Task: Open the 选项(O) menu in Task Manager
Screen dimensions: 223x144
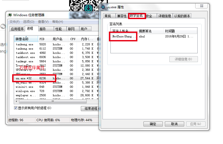Action: pyautogui.click(x=29, y=22)
